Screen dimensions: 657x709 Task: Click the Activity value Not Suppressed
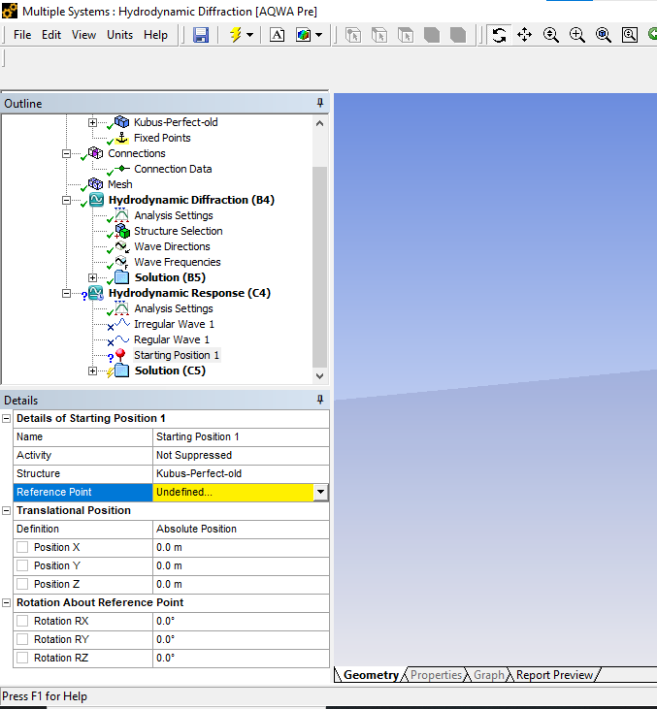click(x=241, y=455)
